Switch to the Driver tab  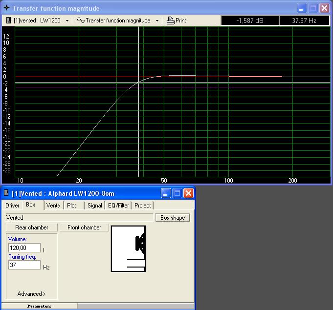coord(13,206)
